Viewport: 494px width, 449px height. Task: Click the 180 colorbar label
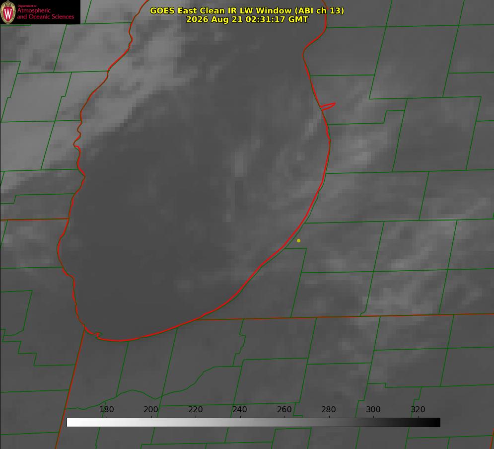[x=106, y=409]
